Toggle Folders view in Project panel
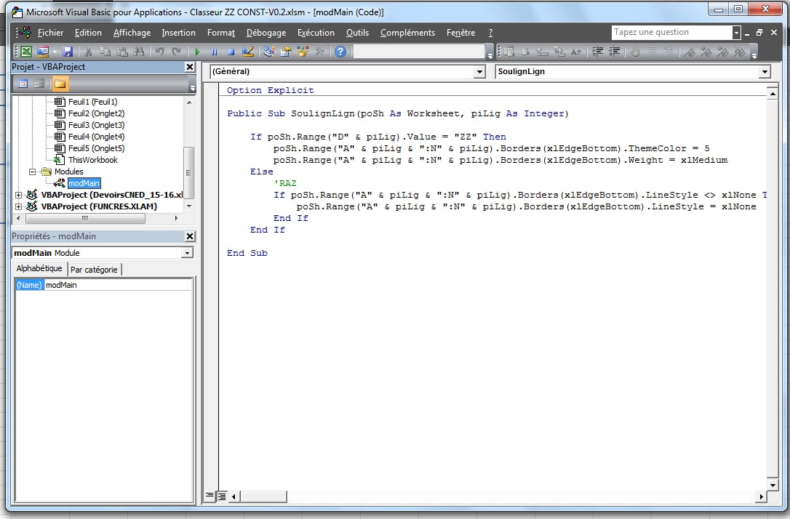Screen dimensions: 790x519 point(60,84)
